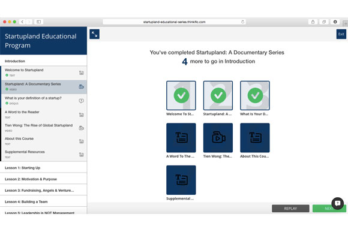This screenshot has width=348, height=232.
Task: Click the browser back arrow
Action: point(22,22)
